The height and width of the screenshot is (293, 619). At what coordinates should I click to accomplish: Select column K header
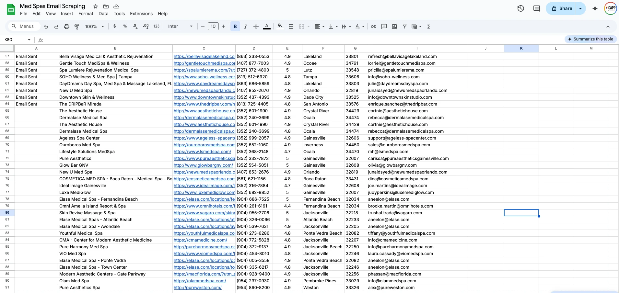tap(521, 48)
